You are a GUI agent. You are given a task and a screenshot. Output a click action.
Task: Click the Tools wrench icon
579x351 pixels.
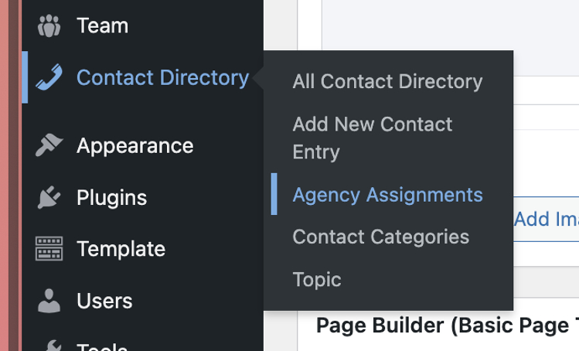pyautogui.click(x=49, y=345)
